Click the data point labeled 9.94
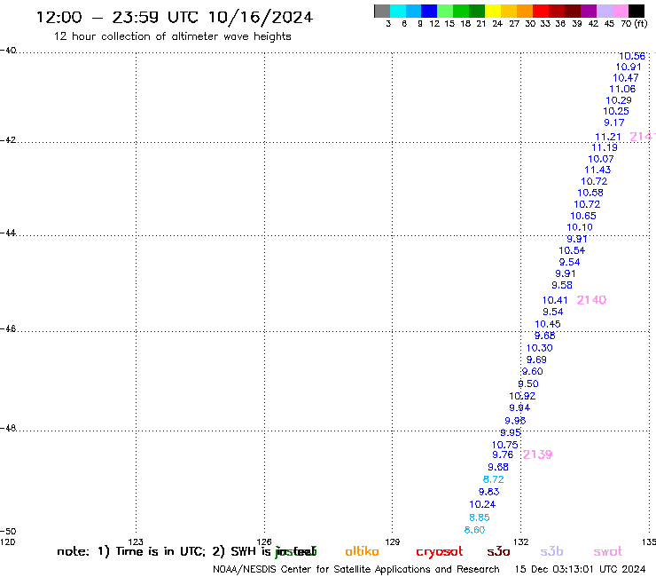Screen dimensions: 656x577 pos(519,408)
